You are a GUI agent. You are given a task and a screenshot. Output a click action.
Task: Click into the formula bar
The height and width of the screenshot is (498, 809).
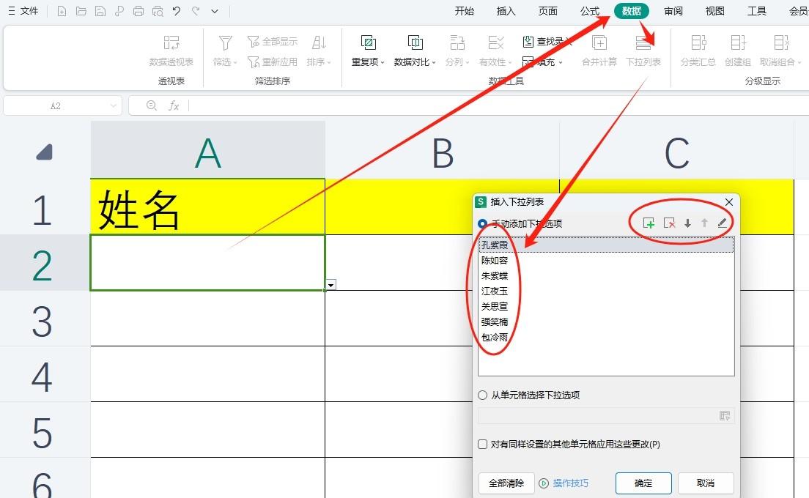(498, 105)
